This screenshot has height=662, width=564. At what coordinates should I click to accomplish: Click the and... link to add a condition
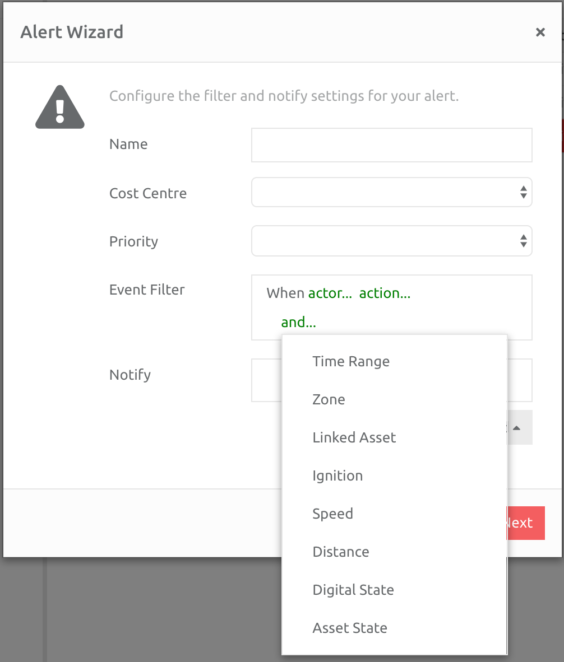(x=297, y=322)
